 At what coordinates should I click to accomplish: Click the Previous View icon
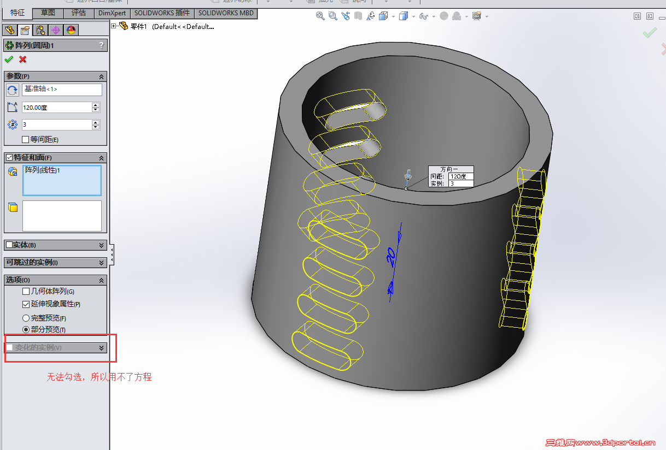(x=345, y=16)
